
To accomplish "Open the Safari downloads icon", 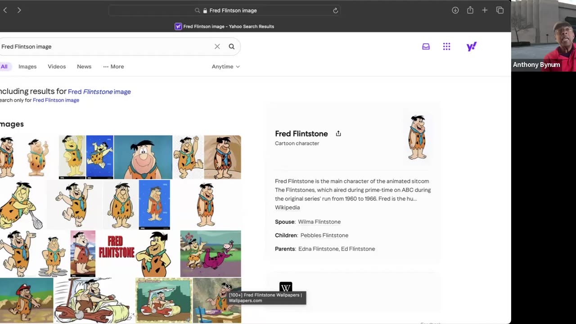I will (455, 10).
